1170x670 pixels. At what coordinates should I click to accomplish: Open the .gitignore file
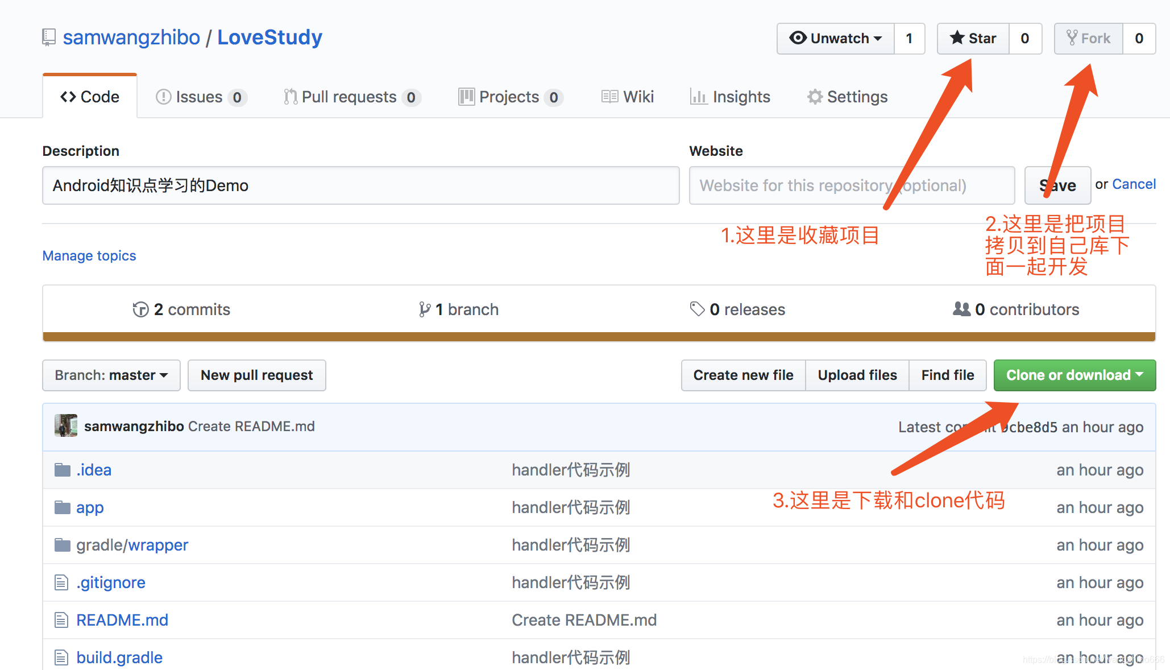click(111, 582)
